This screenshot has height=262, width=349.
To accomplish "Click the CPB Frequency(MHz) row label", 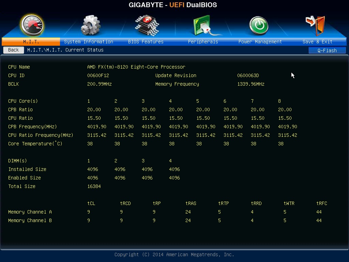I will pos(32,127).
